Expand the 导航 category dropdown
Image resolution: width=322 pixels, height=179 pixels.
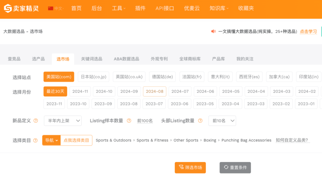pos(51,140)
